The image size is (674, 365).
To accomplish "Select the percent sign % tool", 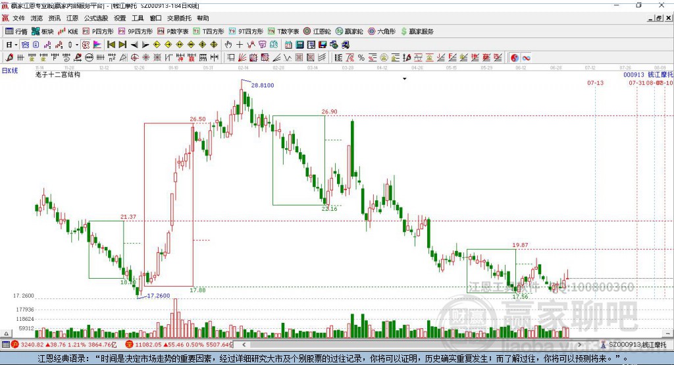I will pos(361,58).
